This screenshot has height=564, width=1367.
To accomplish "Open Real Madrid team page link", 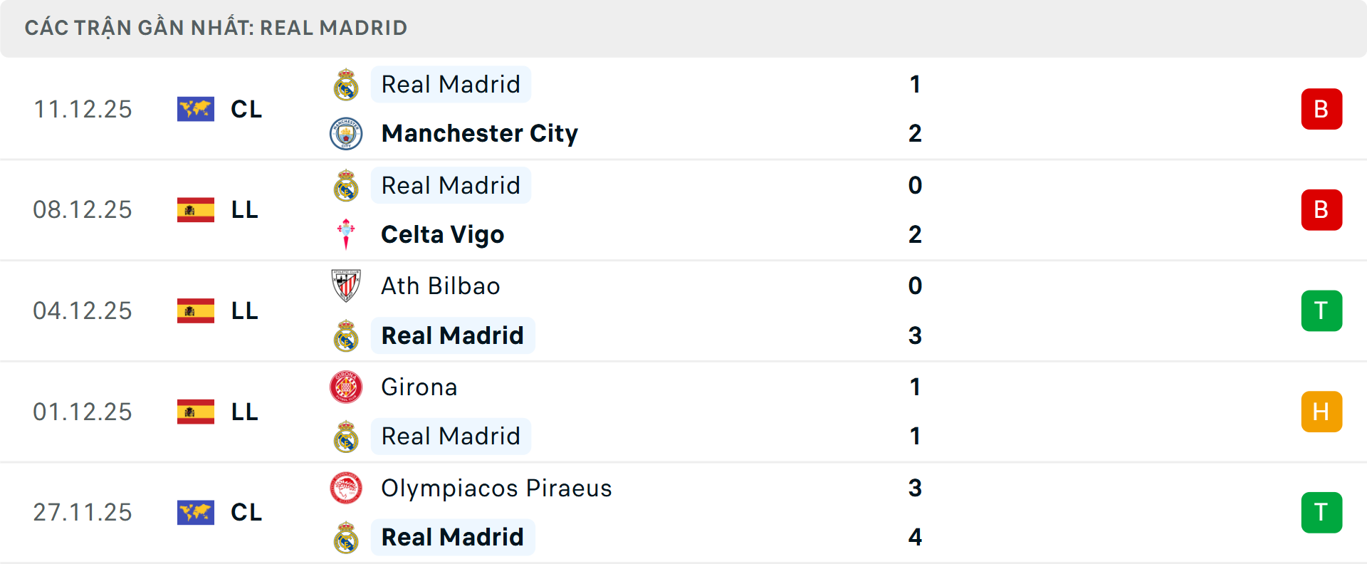I will coord(451,84).
